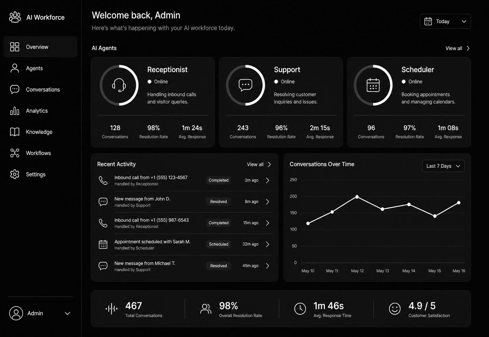Click the Overall Resolution Rate users icon

click(x=206, y=309)
